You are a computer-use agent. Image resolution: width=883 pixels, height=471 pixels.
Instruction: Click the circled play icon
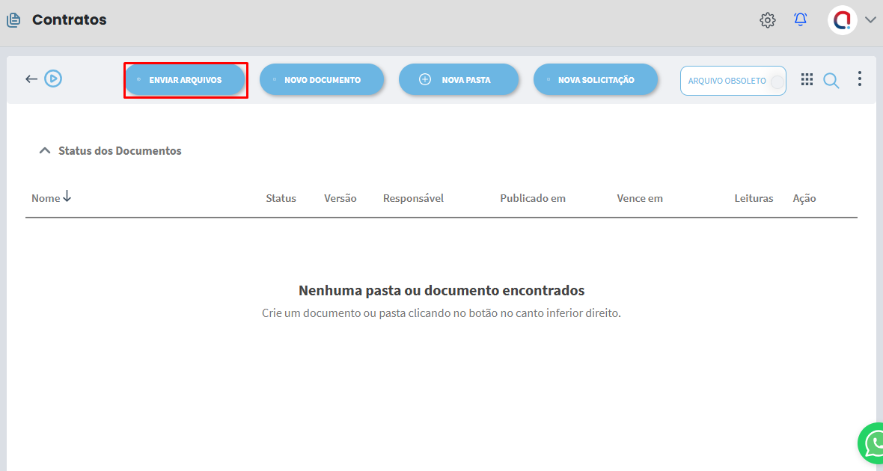point(52,78)
